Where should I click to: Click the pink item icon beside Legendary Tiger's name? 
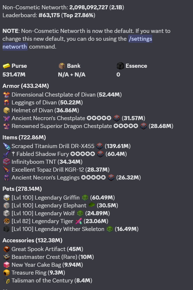click(x=79, y=221)
